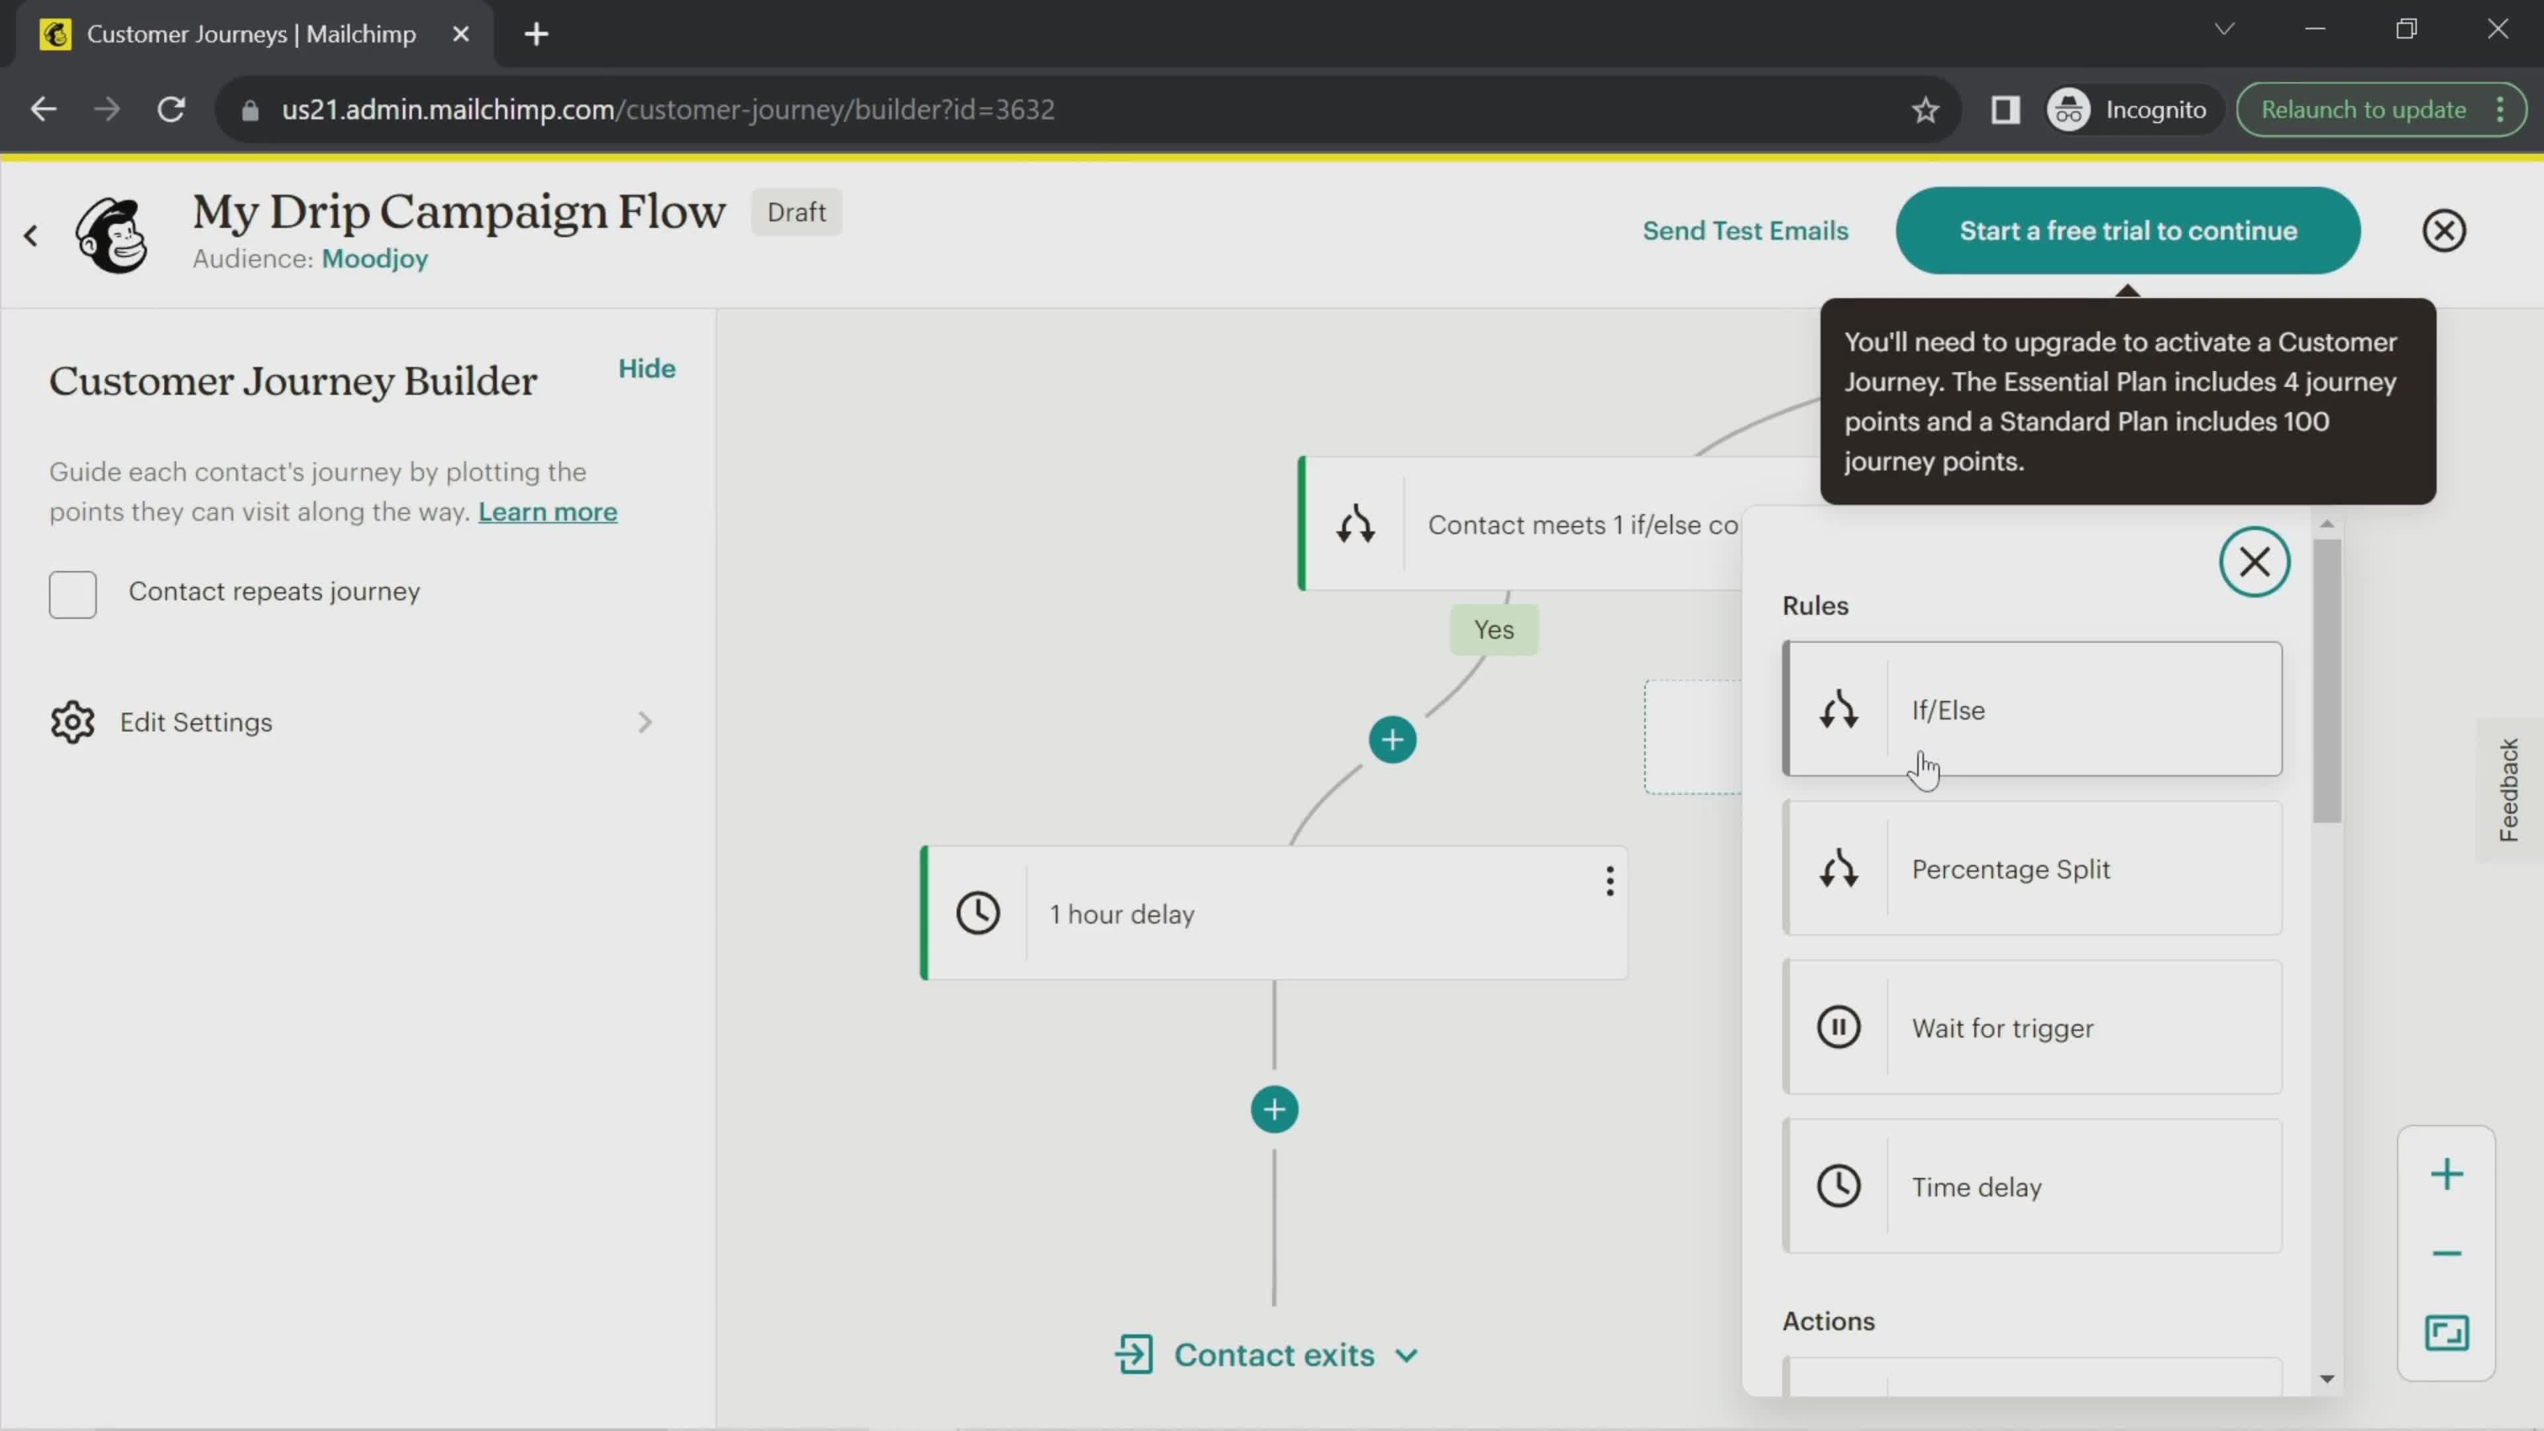Click Learn more about Customer Journey
2544x1431 pixels.
pos(547,512)
